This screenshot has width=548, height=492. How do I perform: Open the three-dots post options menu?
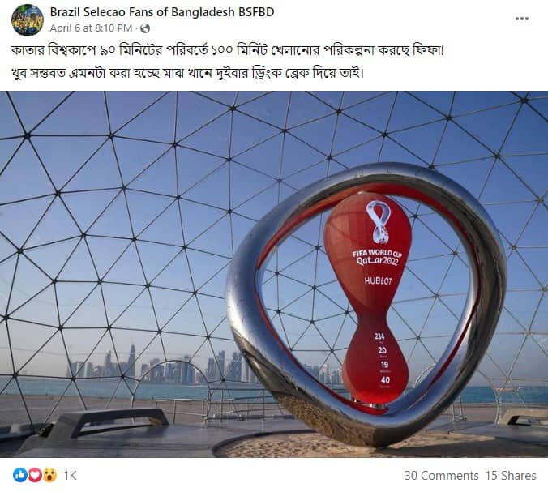(x=522, y=19)
